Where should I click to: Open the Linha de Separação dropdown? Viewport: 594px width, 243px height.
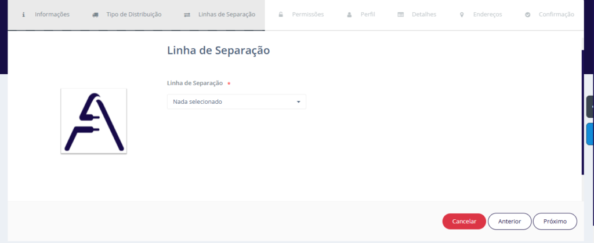(x=236, y=102)
